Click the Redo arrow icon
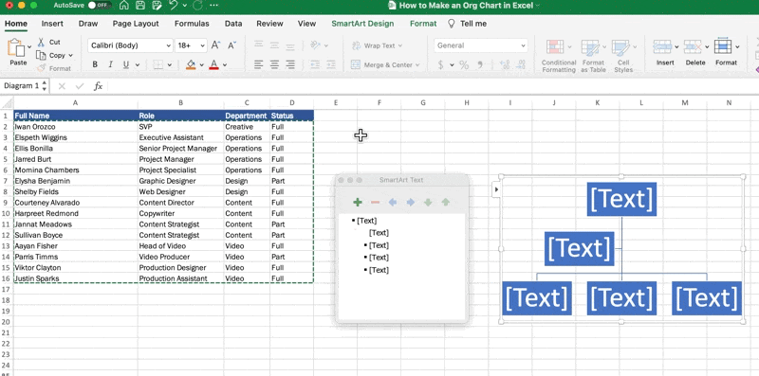The height and width of the screenshot is (376, 759). point(197,6)
